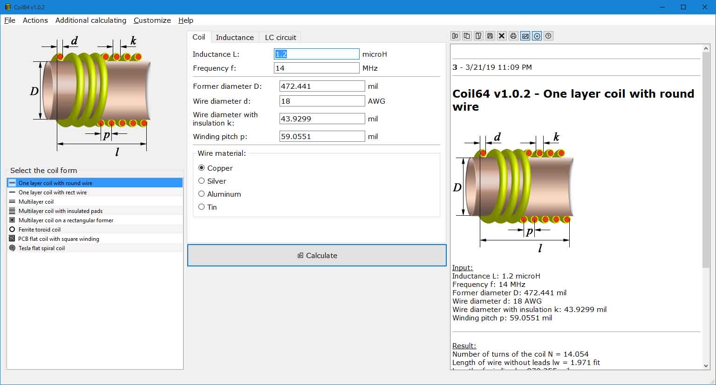Switch to the LC circuit tab
Viewport: 716px width, 385px height.
[x=280, y=37]
